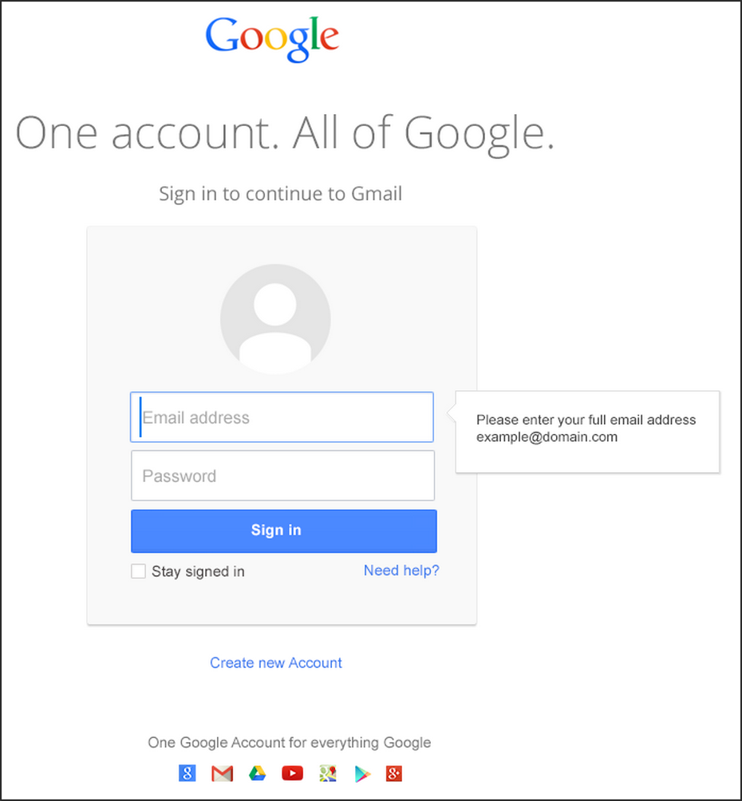Click the 'Sign in to continue to Gmail' text

coord(281,194)
